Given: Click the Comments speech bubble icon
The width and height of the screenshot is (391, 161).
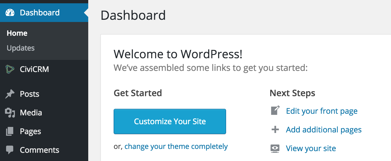Looking at the screenshot, I should [x=10, y=150].
